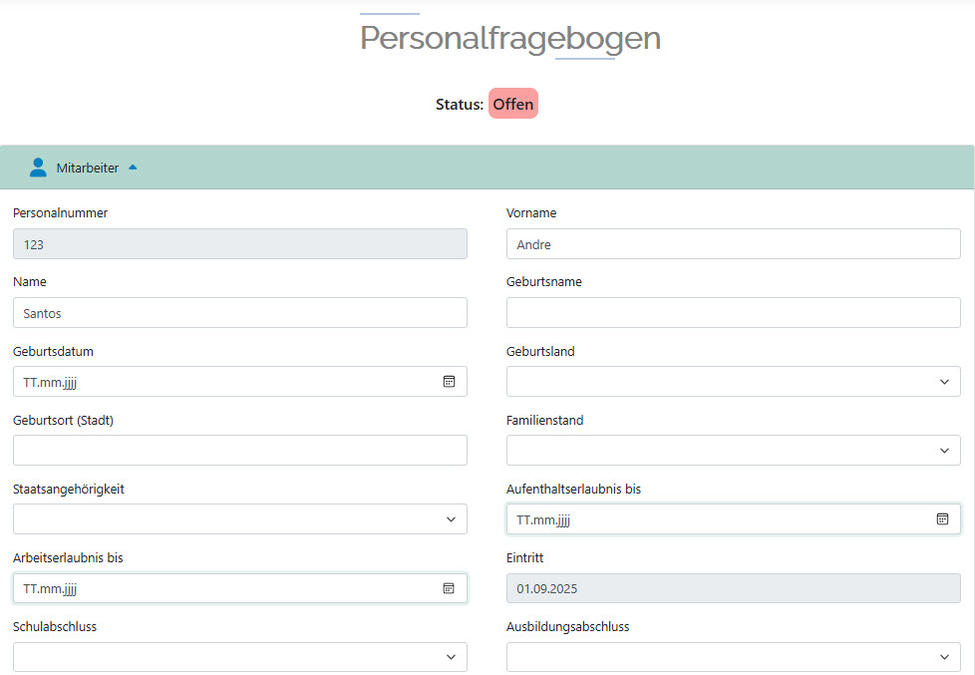Open the Aufenthaltserlaubnis bis calendar icon
This screenshot has width=975, height=675.
[942, 518]
